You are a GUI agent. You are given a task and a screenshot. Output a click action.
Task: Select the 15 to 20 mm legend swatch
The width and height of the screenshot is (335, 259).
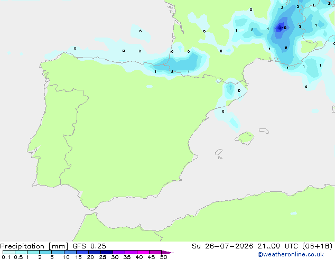82,252
